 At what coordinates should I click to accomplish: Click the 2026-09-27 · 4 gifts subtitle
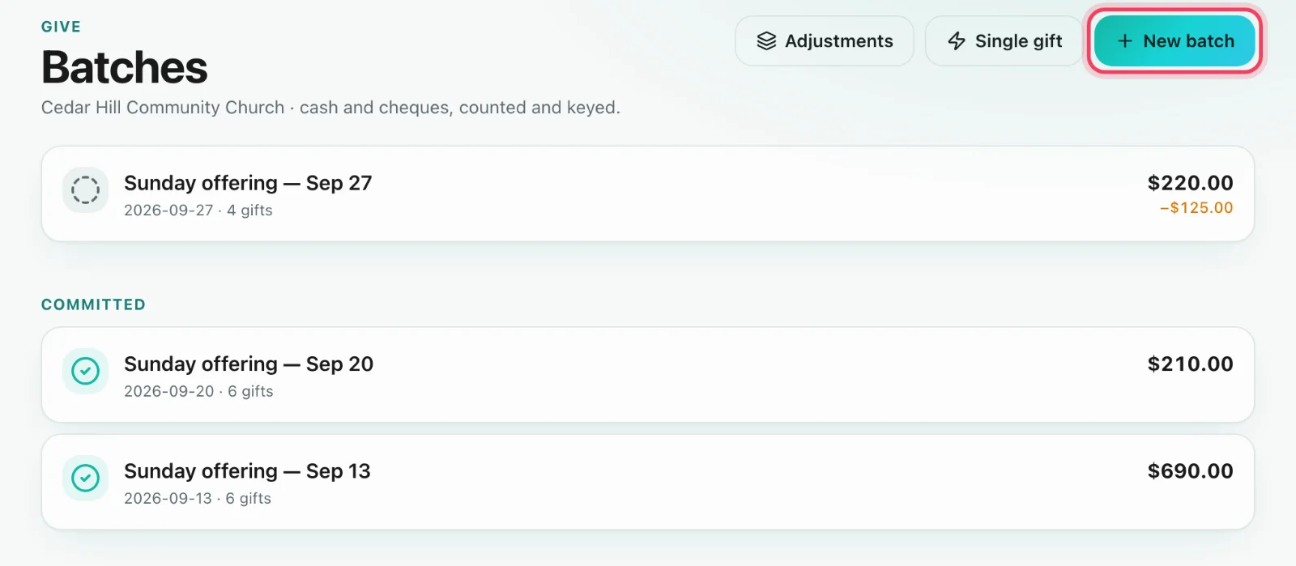click(198, 211)
